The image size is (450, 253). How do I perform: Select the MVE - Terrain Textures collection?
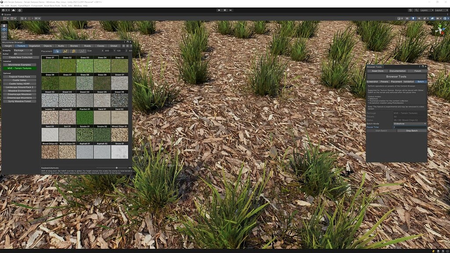coord(19,68)
